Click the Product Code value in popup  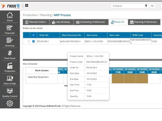[x=97, y=62]
